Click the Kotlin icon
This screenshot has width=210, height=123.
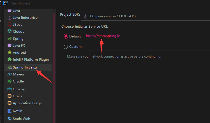9,111
